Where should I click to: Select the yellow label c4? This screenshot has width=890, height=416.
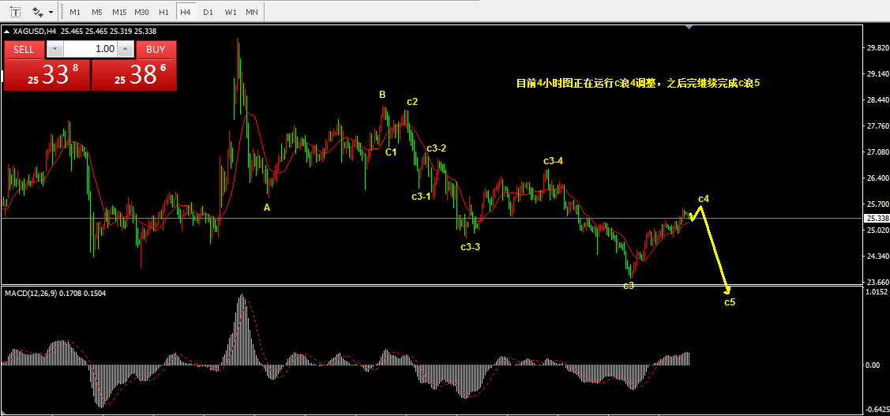click(704, 199)
